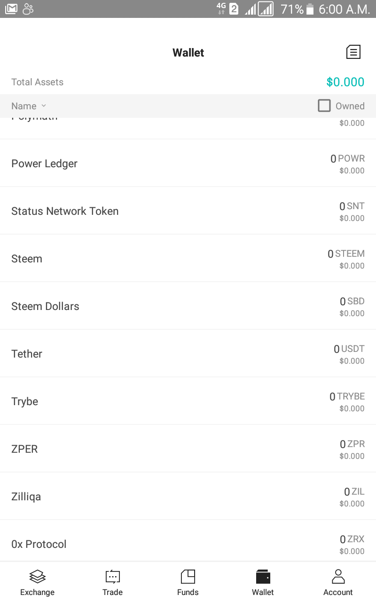Tap the battery status icon
Screen dimensions: 376x603
tap(310, 9)
